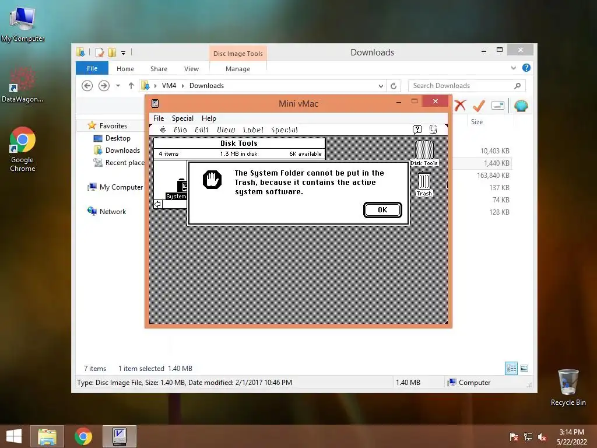Click the VM4 breadcrumb in address bar
The width and height of the screenshot is (597, 448).
tap(169, 86)
